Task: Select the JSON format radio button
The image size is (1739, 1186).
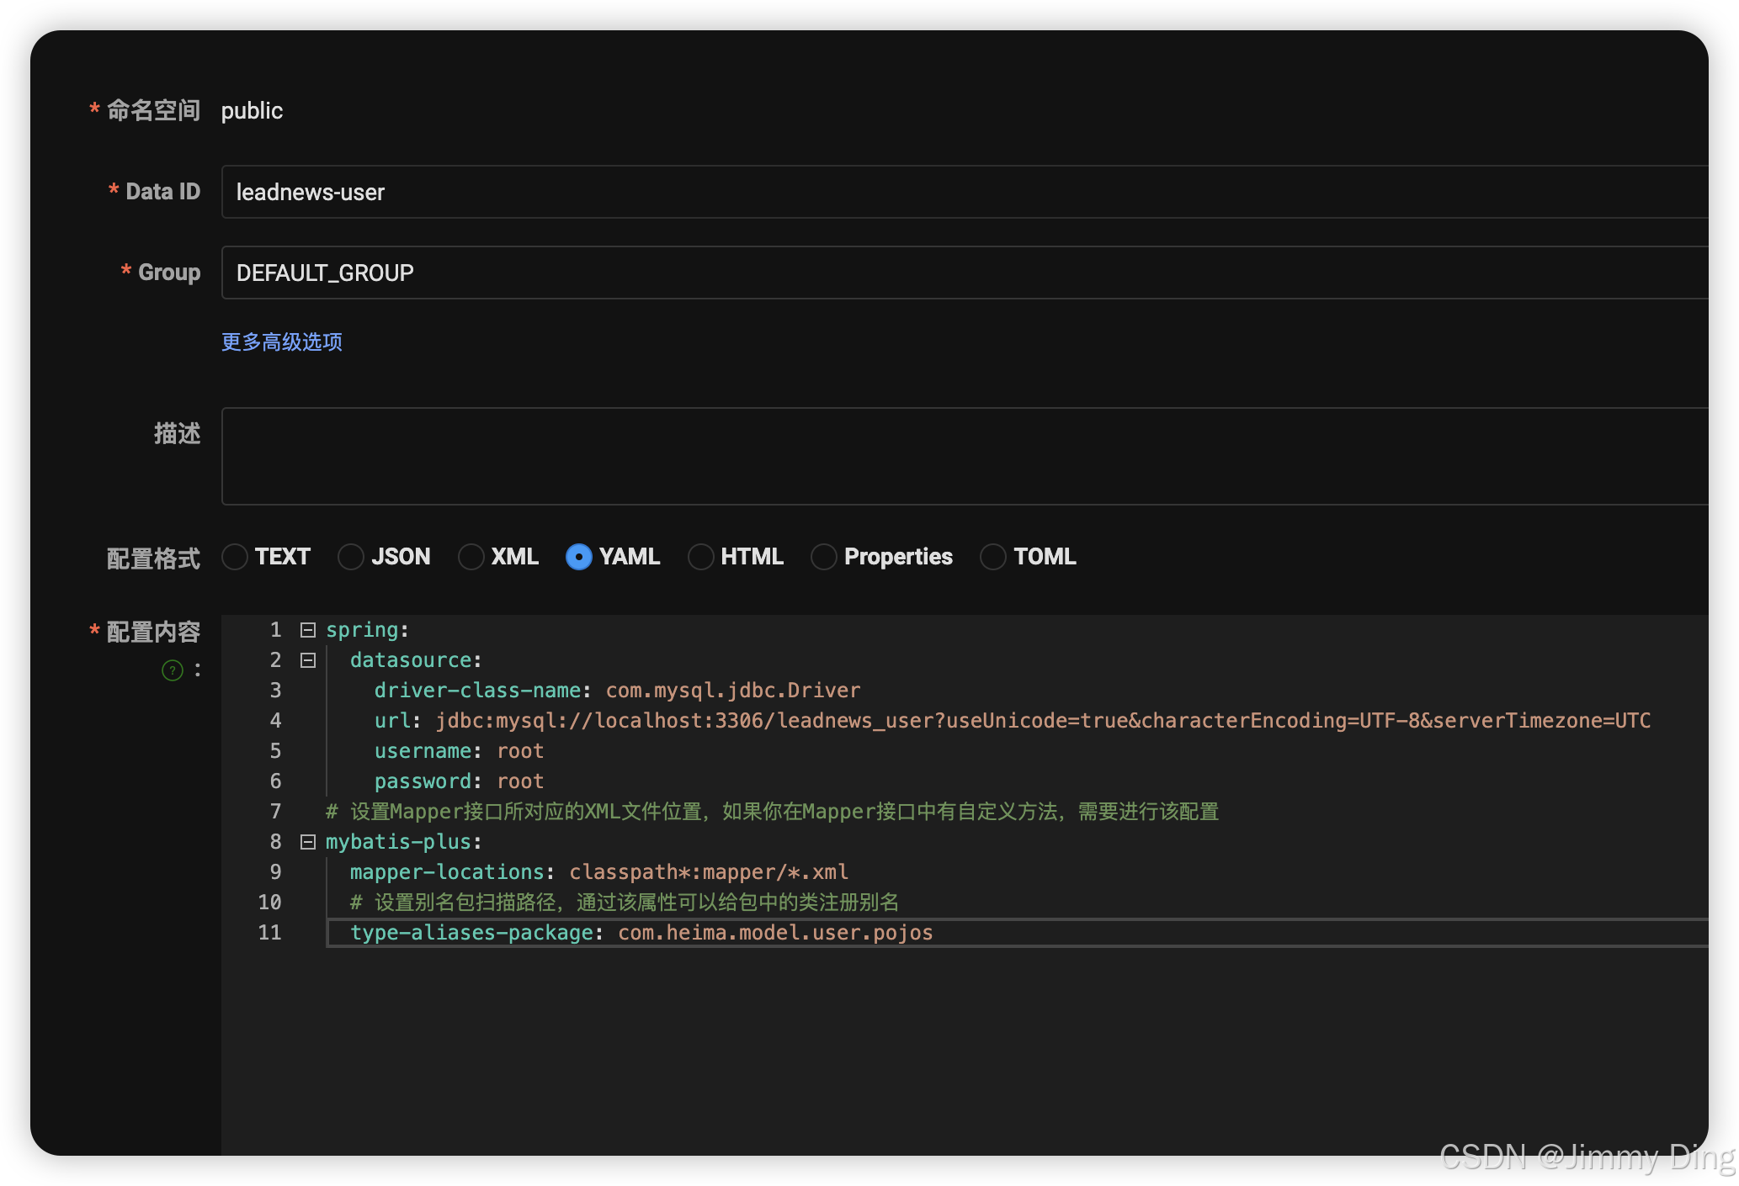Action: point(351,557)
